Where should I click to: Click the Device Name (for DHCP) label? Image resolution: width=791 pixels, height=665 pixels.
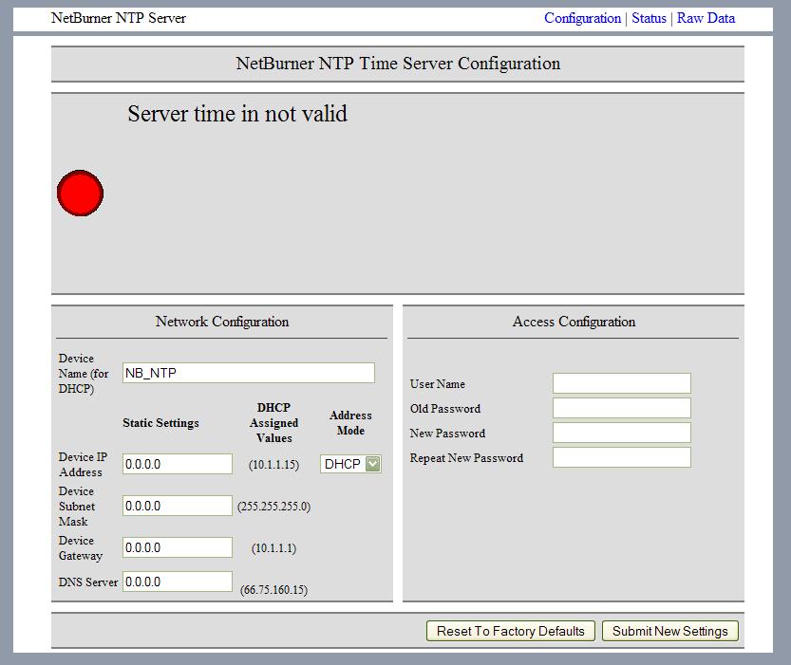point(84,374)
